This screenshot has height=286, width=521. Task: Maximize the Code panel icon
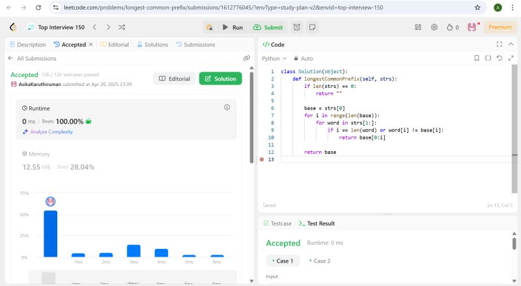click(500, 44)
